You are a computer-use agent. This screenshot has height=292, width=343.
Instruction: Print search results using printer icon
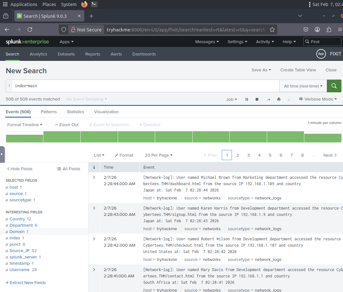279,99
